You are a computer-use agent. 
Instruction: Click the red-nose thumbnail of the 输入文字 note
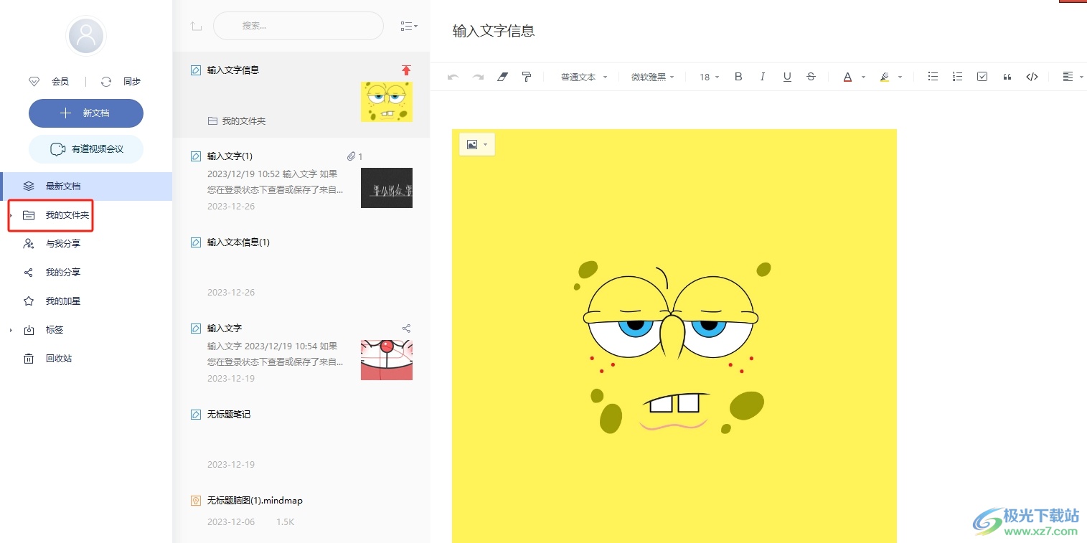click(x=387, y=360)
